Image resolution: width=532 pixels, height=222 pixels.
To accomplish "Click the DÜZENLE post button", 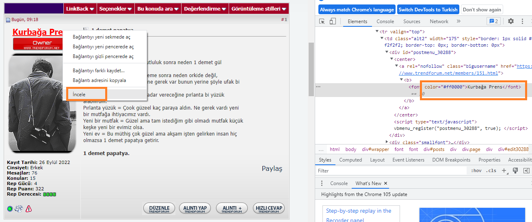I will (x=159, y=209).
